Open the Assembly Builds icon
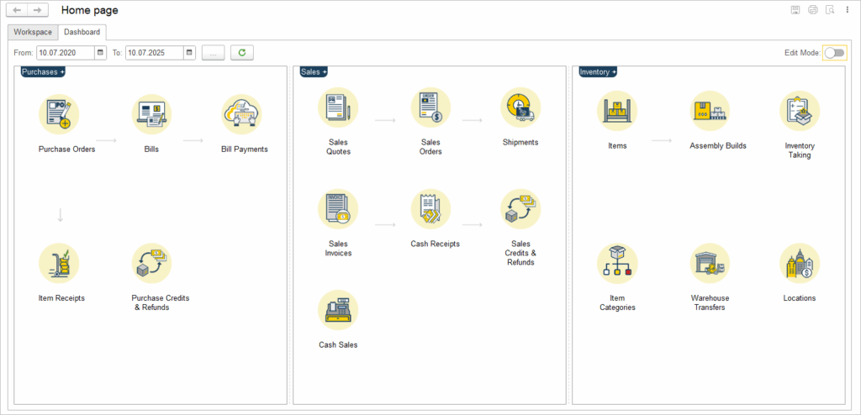This screenshot has width=861, height=415. tap(710, 111)
